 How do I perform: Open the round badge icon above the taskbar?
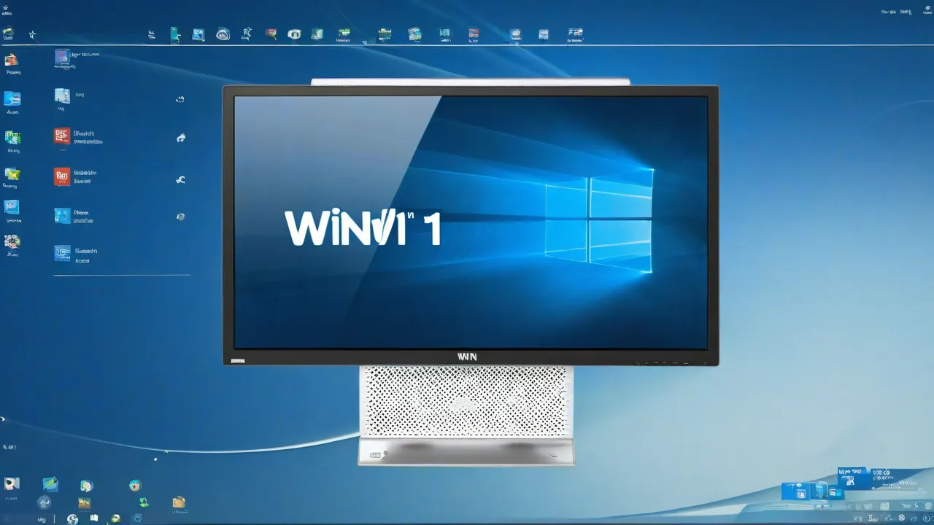tap(44, 502)
